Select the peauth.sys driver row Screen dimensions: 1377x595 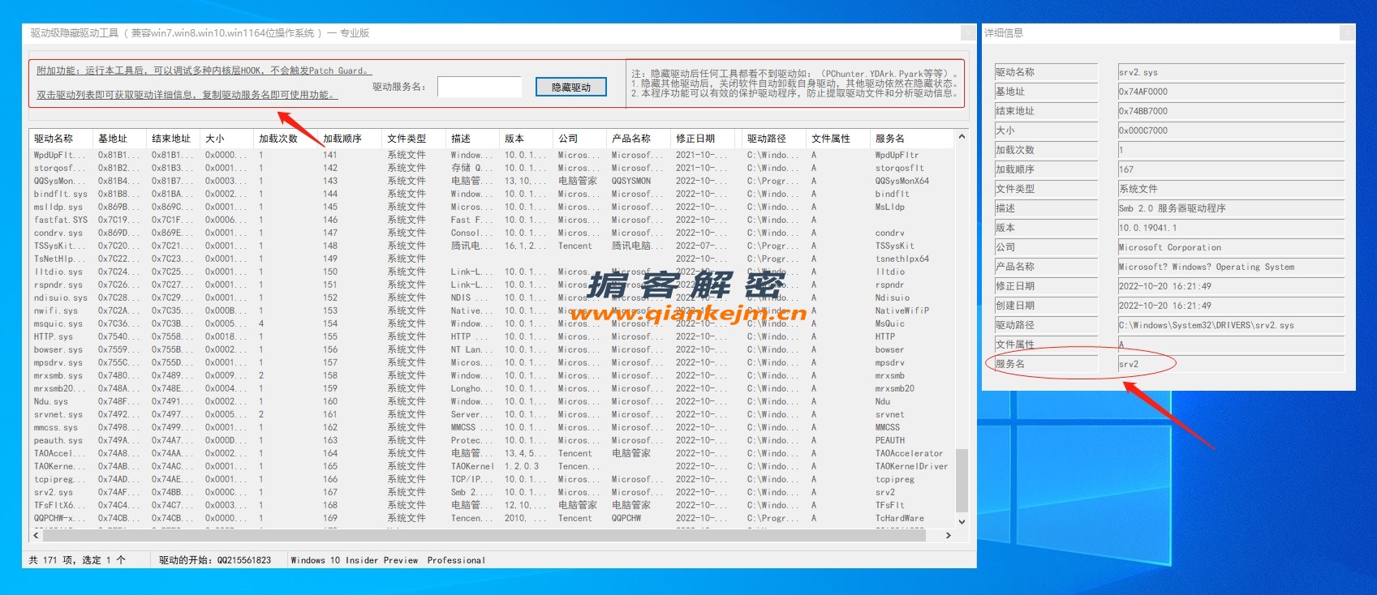tap(493, 440)
